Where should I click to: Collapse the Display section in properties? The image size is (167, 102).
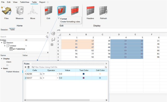tap(2, 59)
